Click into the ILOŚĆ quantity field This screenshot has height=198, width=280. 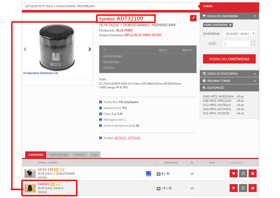coord(236,44)
